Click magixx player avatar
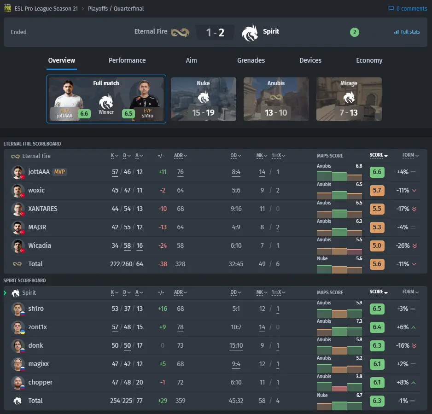Screen dimensions: 432x414 pyautogui.click(x=18, y=364)
